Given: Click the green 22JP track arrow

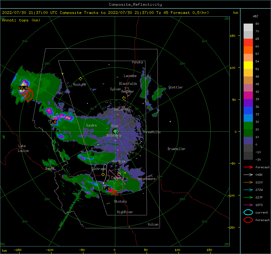Looking at the screenshot, I should 248,197.
